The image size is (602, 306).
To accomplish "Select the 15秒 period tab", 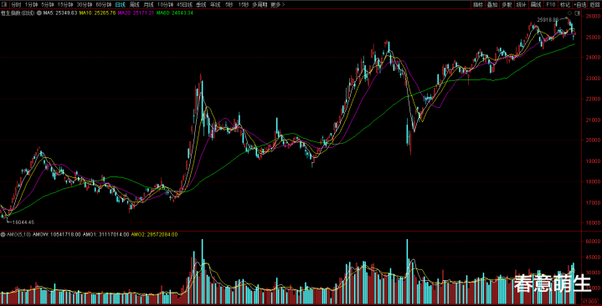I will (243, 5).
